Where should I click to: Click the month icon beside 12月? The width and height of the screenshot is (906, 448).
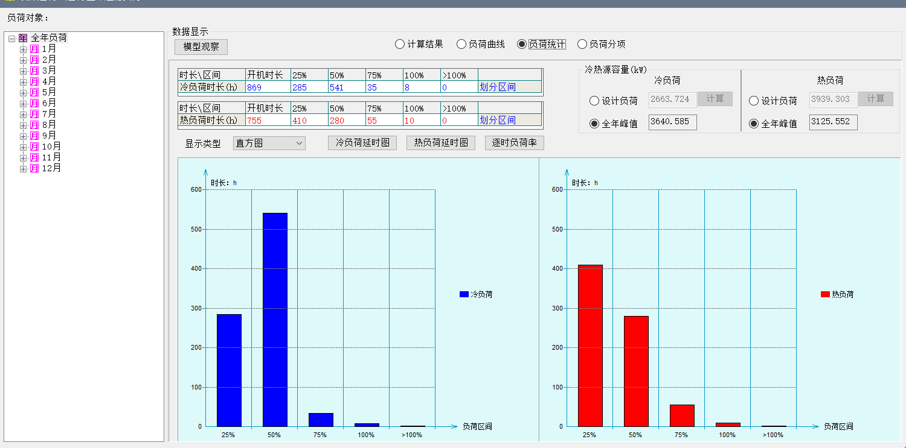pyautogui.click(x=34, y=168)
